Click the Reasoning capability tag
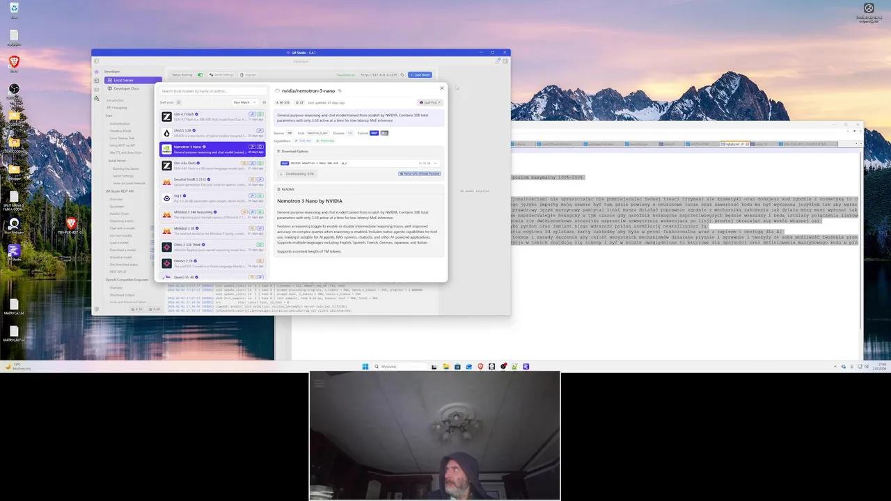 tap(326, 141)
